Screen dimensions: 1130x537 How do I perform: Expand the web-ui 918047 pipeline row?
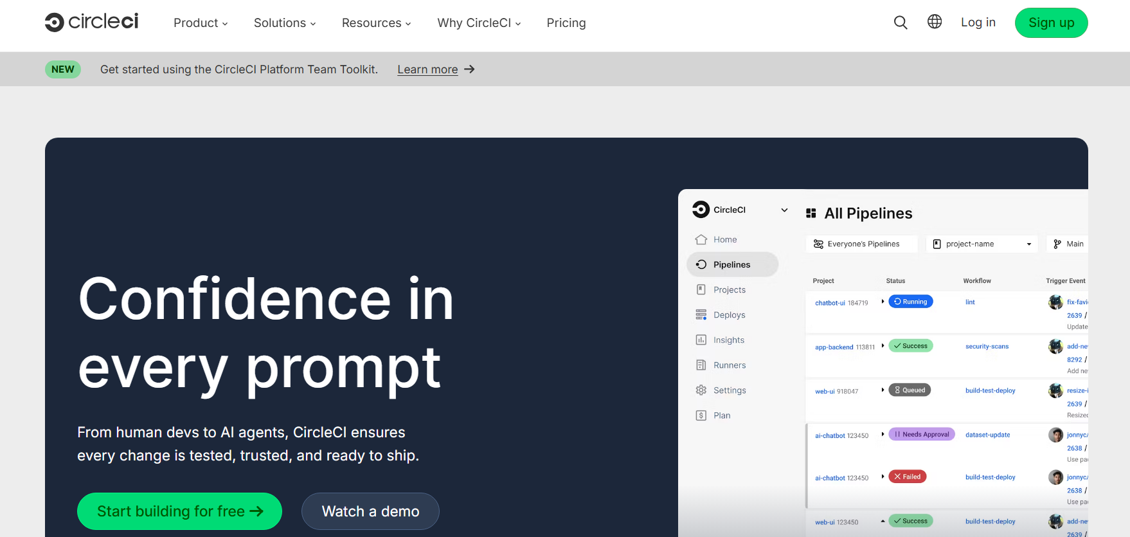(883, 390)
